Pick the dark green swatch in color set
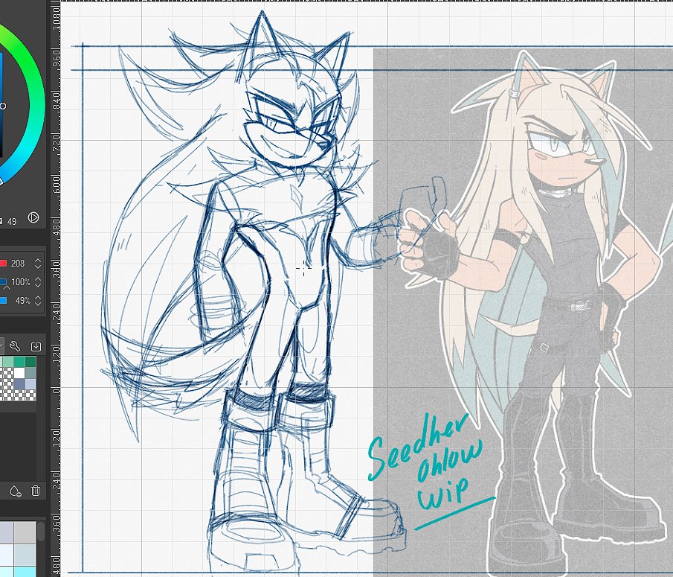Screen dimensions: 673x577 [x=30, y=362]
